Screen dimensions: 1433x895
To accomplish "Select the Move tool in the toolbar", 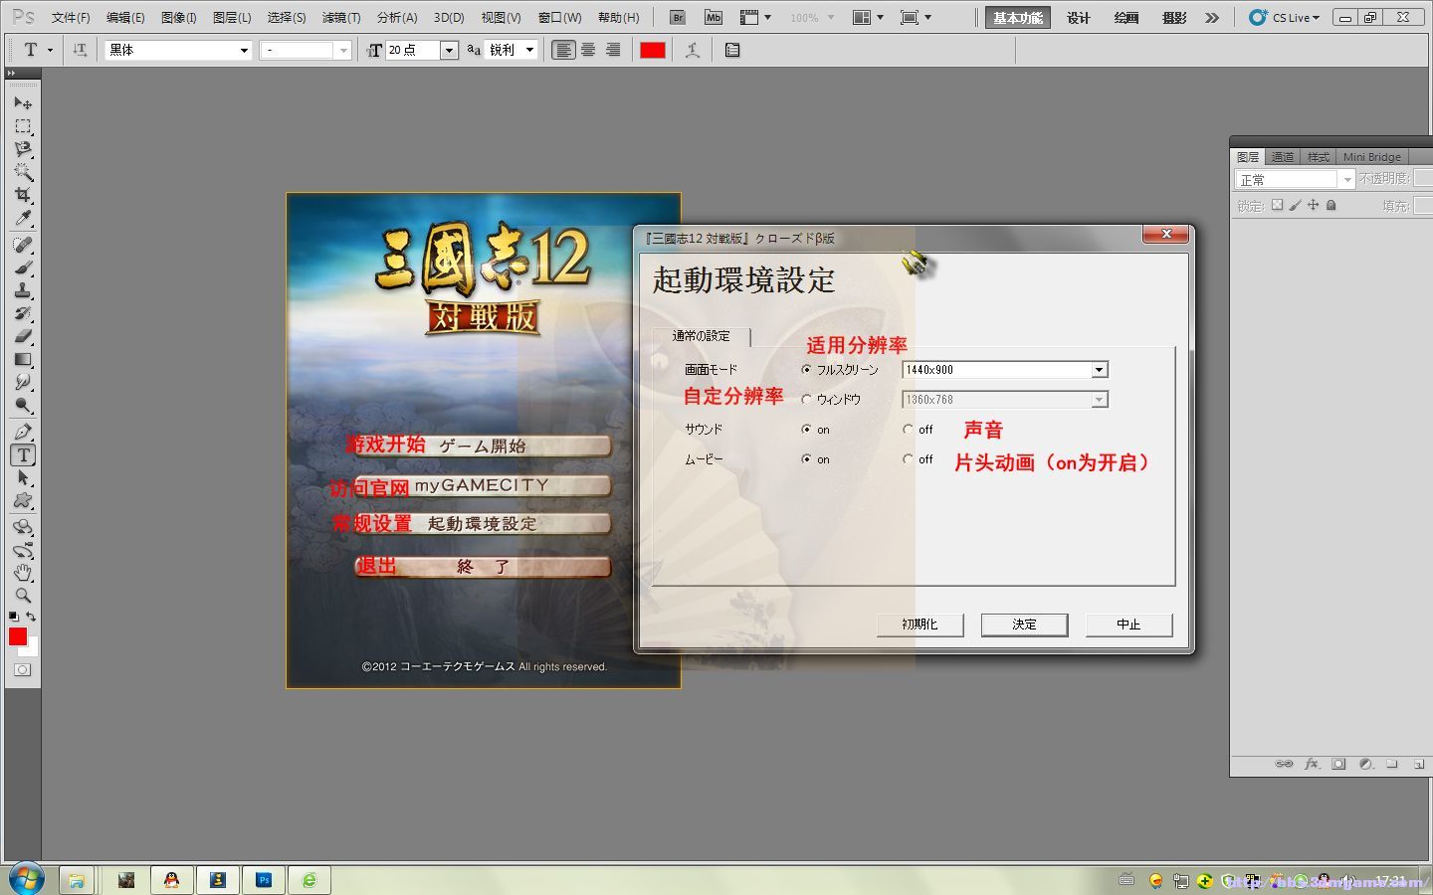I will pos(23,103).
